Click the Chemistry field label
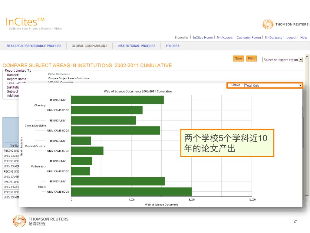 (x=40, y=105)
